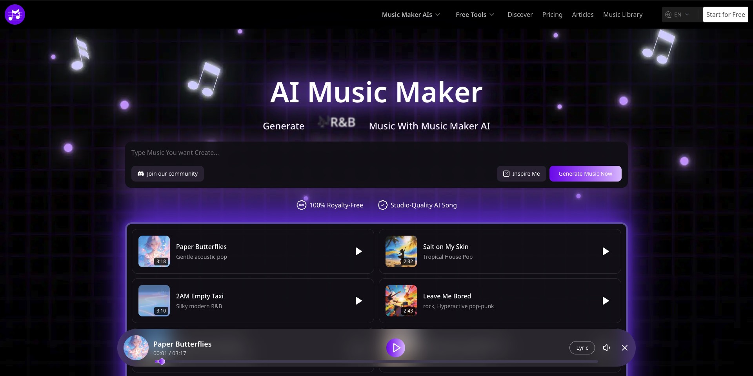Open the EN language selector
753x376 pixels.
click(x=678, y=15)
